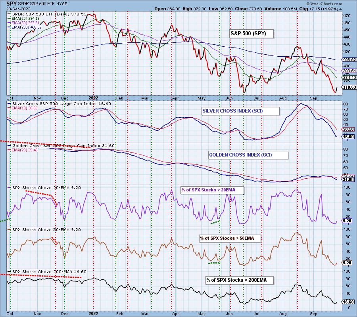Click the 393.51 price tag on axis
The width and height of the screenshot is (357, 317).
tap(349, 71)
